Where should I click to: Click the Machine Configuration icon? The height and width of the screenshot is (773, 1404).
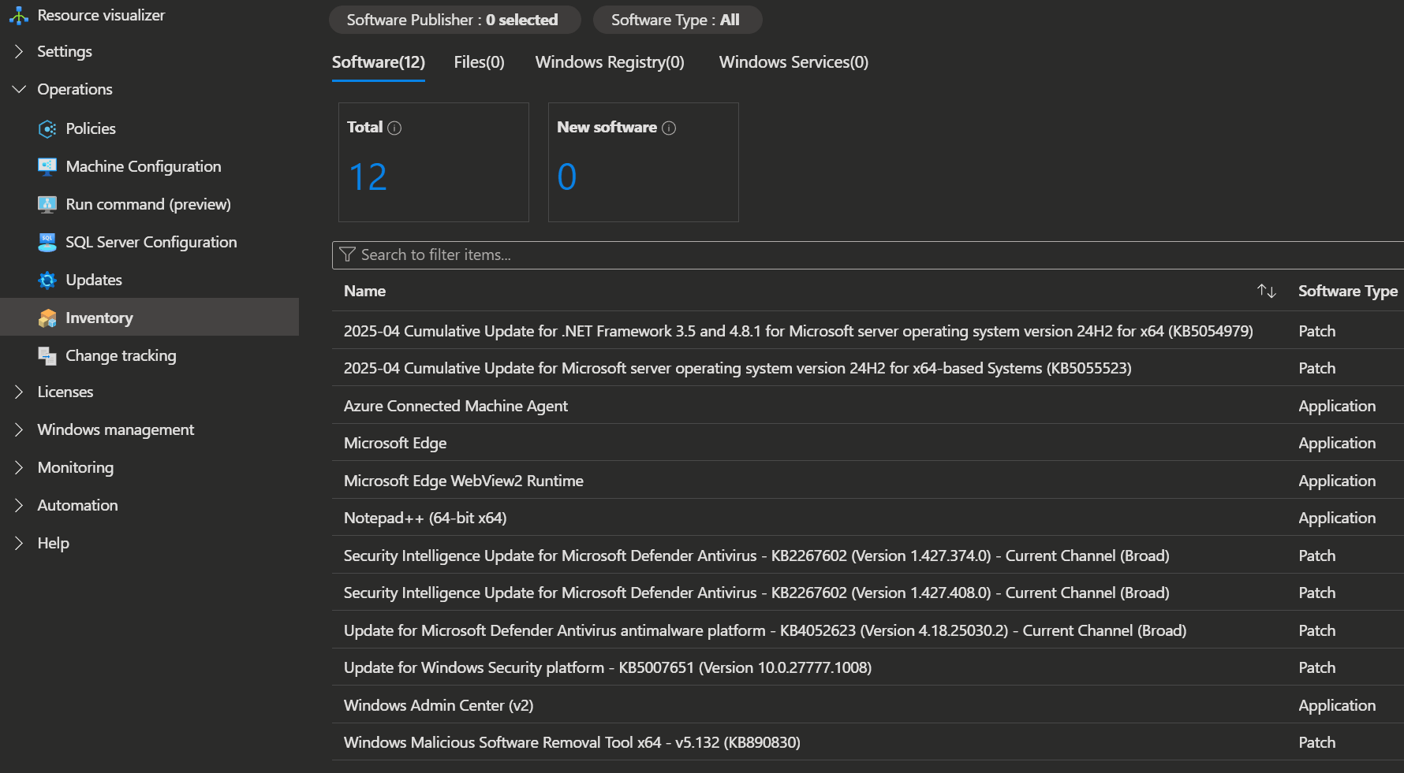(x=47, y=166)
